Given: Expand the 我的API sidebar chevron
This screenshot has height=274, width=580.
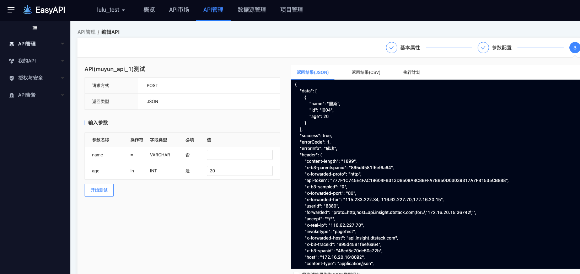Looking at the screenshot, I should click(63, 61).
